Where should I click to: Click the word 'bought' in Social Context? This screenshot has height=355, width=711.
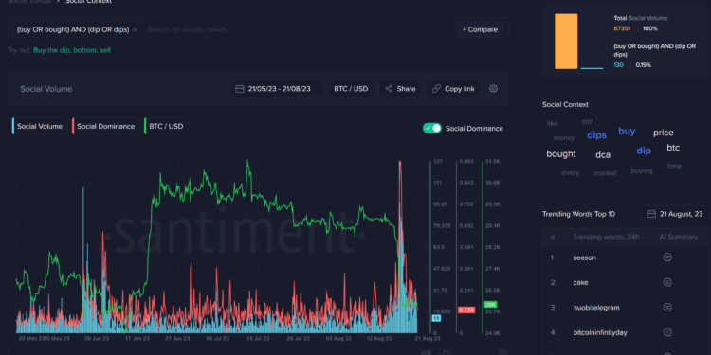click(x=561, y=154)
